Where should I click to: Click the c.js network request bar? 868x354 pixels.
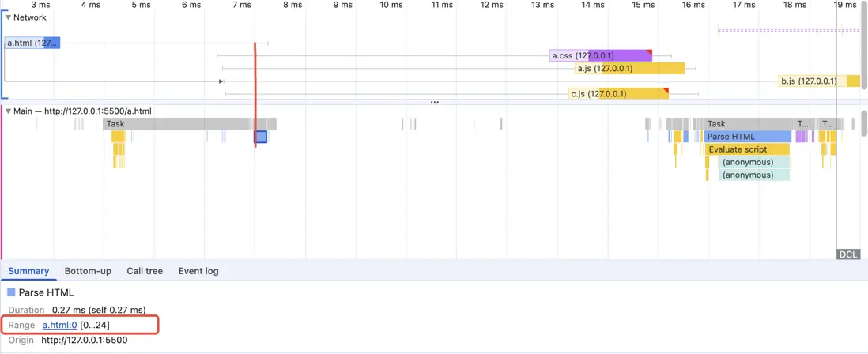click(x=618, y=94)
